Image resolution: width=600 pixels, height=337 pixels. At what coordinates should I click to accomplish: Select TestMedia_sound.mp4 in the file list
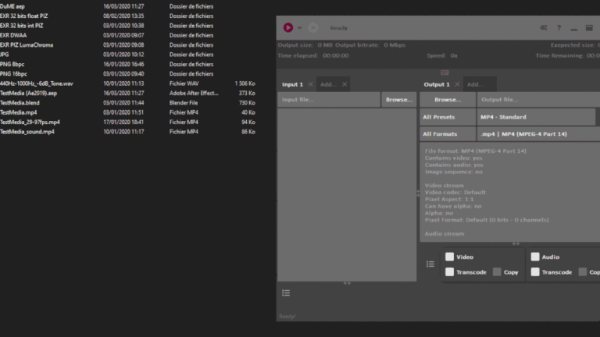pyautogui.click(x=27, y=132)
